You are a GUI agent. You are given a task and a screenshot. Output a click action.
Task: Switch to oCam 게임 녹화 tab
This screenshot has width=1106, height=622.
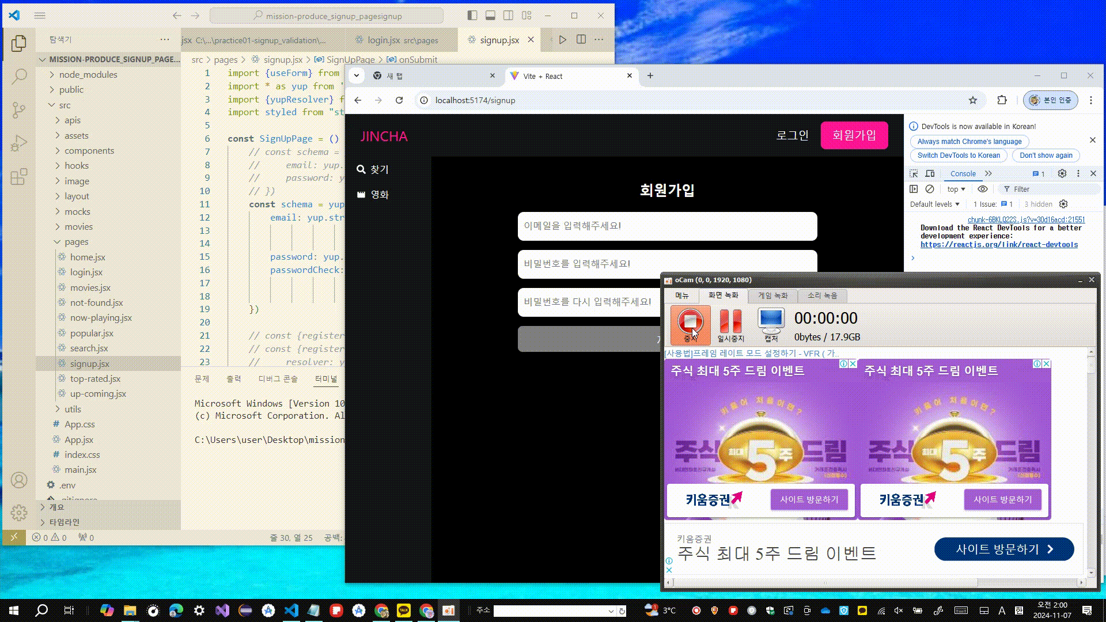[772, 295]
